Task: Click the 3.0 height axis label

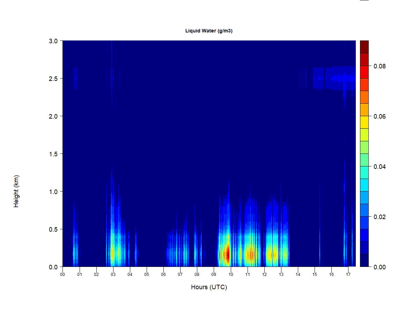Action: coord(53,41)
